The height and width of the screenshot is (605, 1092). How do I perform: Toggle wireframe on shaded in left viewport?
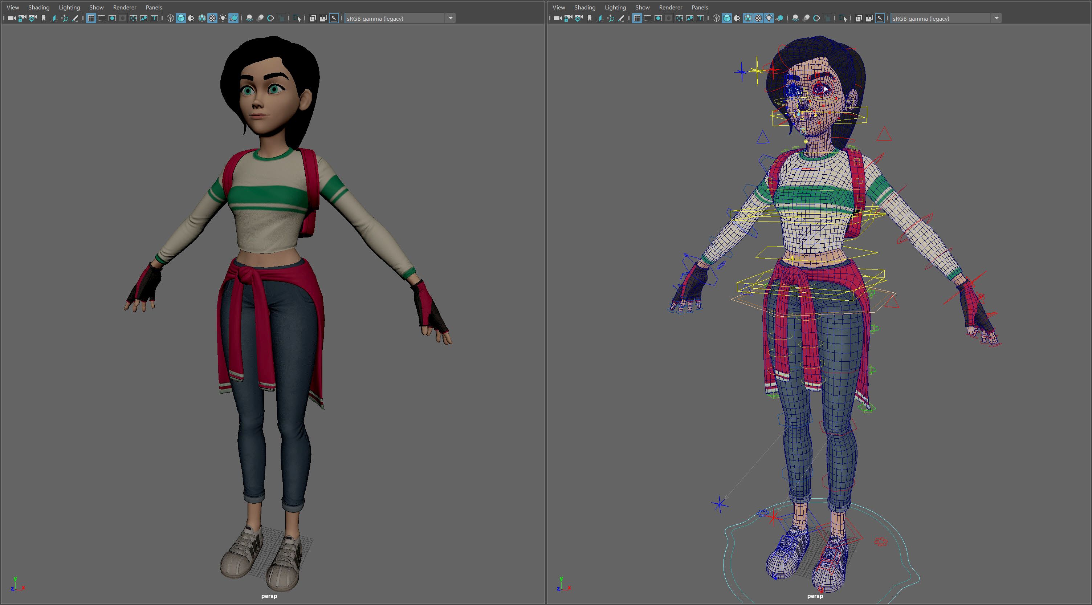point(202,18)
